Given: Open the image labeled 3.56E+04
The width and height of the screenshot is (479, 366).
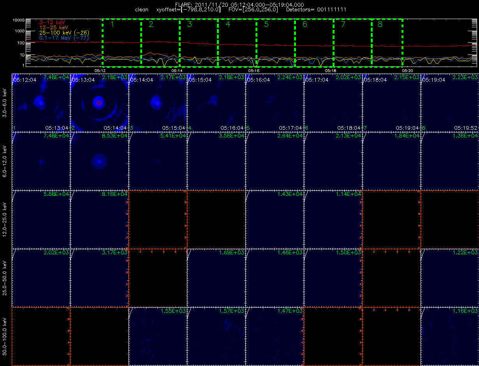Looking at the screenshot, I should tap(216, 161).
